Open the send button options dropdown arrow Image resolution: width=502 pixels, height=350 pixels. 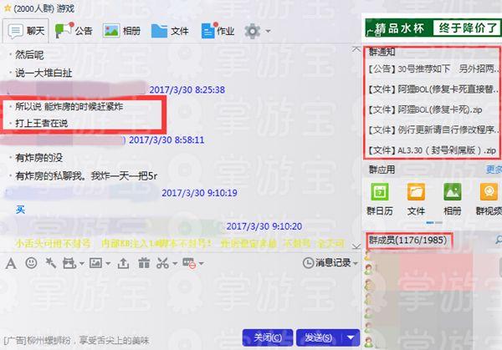tap(351, 337)
